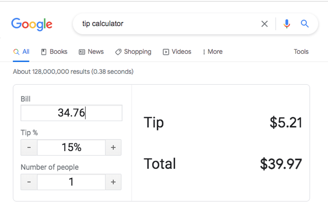The width and height of the screenshot is (328, 219).
Task: Increase the number of people
Action: coord(113,182)
